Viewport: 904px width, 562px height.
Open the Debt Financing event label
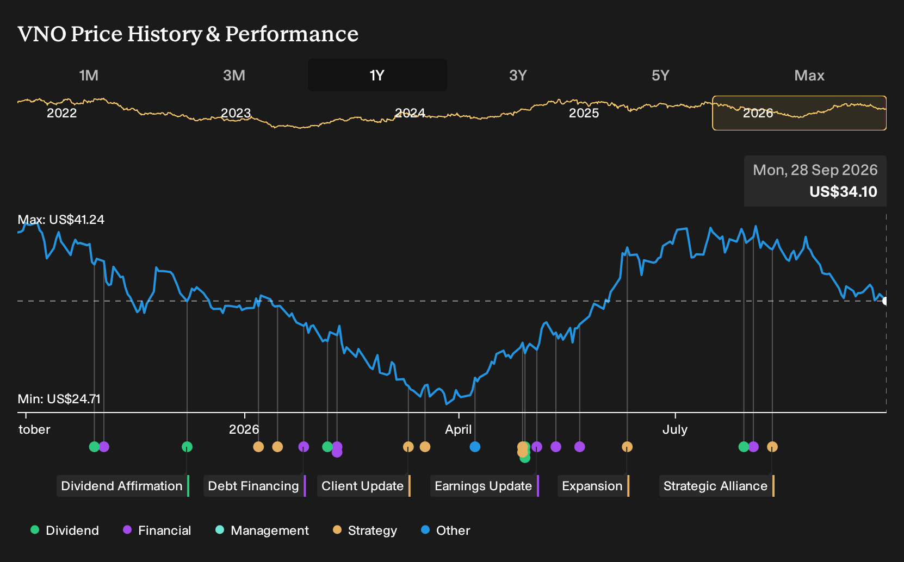(x=255, y=486)
